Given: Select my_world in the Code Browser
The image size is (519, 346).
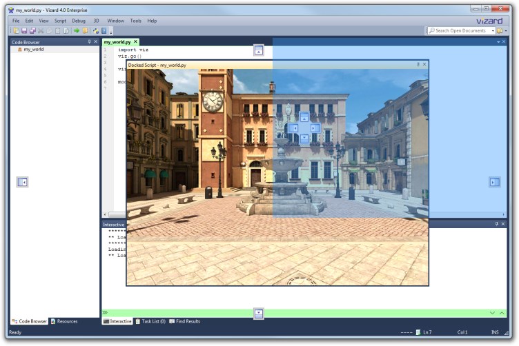Looking at the screenshot, I should [x=33, y=50].
